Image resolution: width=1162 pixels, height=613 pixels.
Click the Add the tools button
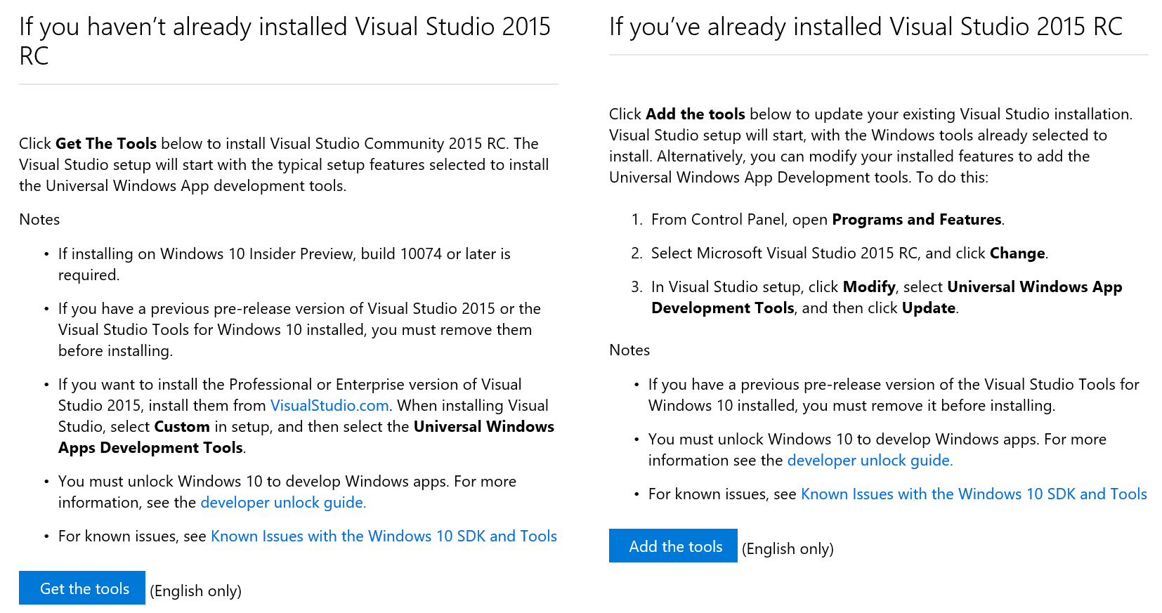point(673,546)
